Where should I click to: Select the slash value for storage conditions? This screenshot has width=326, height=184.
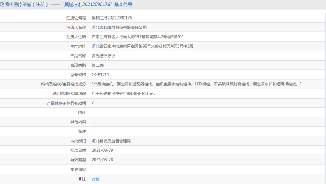point(92,103)
